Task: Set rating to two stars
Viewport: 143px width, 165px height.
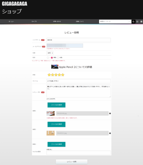Action: tap(52, 75)
